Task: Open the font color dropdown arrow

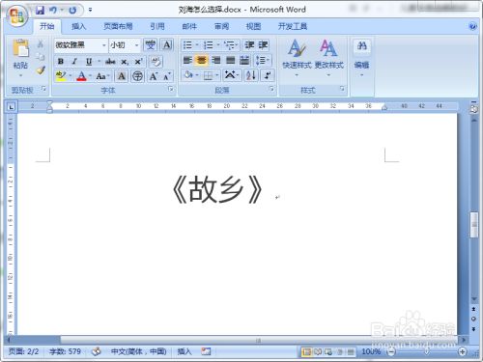Action: [x=91, y=76]
